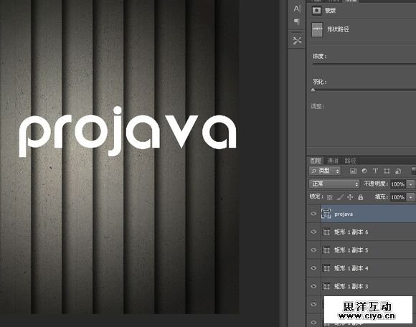
Task: Filter layers by smart objects icon
Action: [x=398, y=171]
